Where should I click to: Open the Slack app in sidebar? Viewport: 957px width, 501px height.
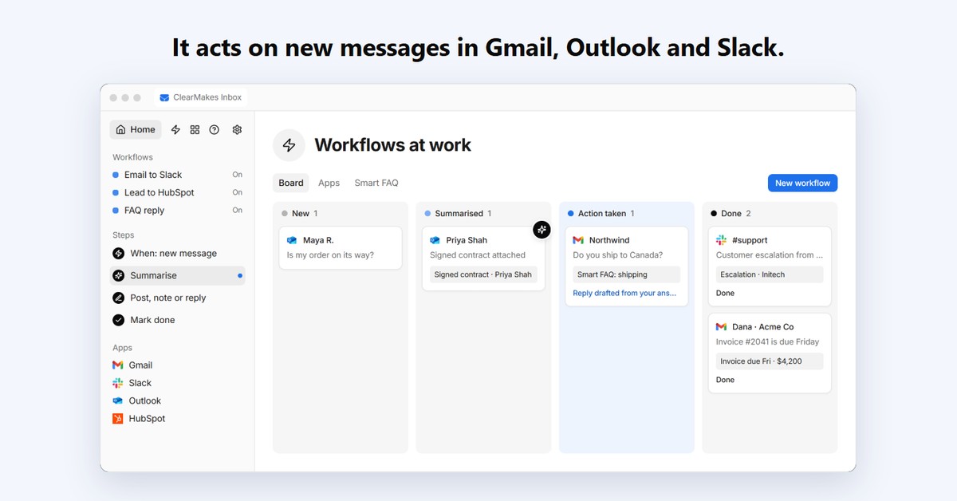click(132, 383)
